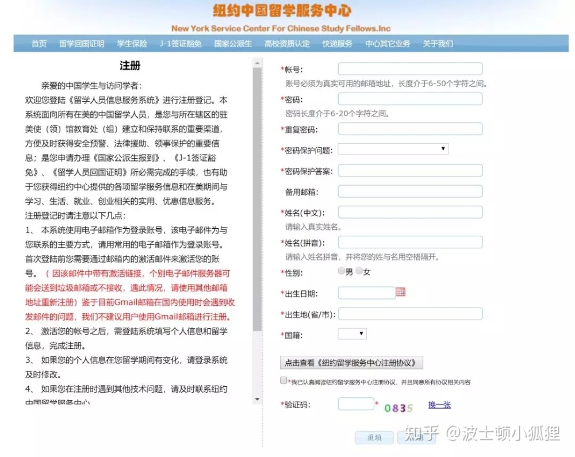575x457 pixels.
Task: Click the 重复密码 input field
Action: [410, 129]
